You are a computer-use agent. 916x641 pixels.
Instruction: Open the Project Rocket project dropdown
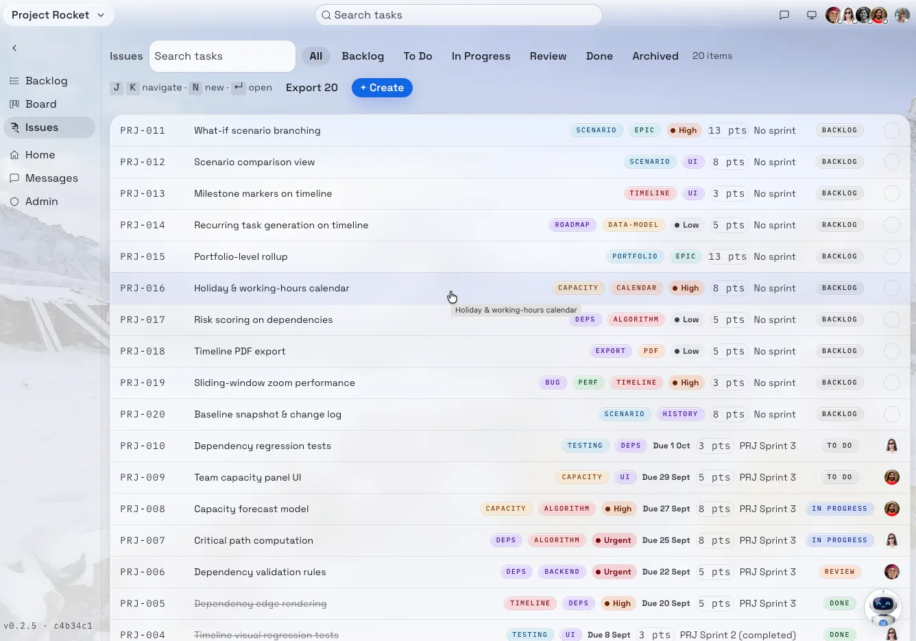click(x=59, y=15)
